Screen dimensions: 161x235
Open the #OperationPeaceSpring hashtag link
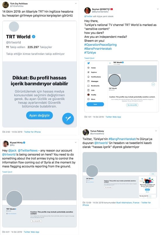coord(101,45)
